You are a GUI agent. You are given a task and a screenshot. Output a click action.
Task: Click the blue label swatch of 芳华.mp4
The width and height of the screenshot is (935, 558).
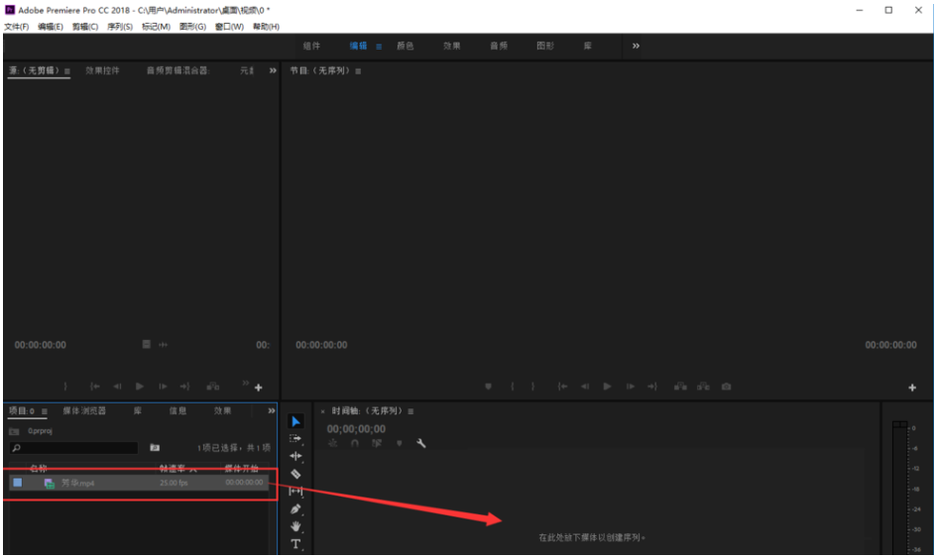pyautogui.click(x=17, y=483)
